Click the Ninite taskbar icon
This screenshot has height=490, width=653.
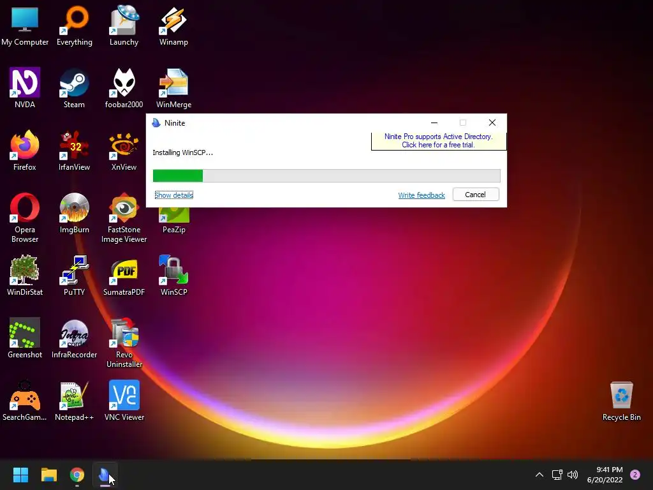pyautogui.click(x=105, y=475)
